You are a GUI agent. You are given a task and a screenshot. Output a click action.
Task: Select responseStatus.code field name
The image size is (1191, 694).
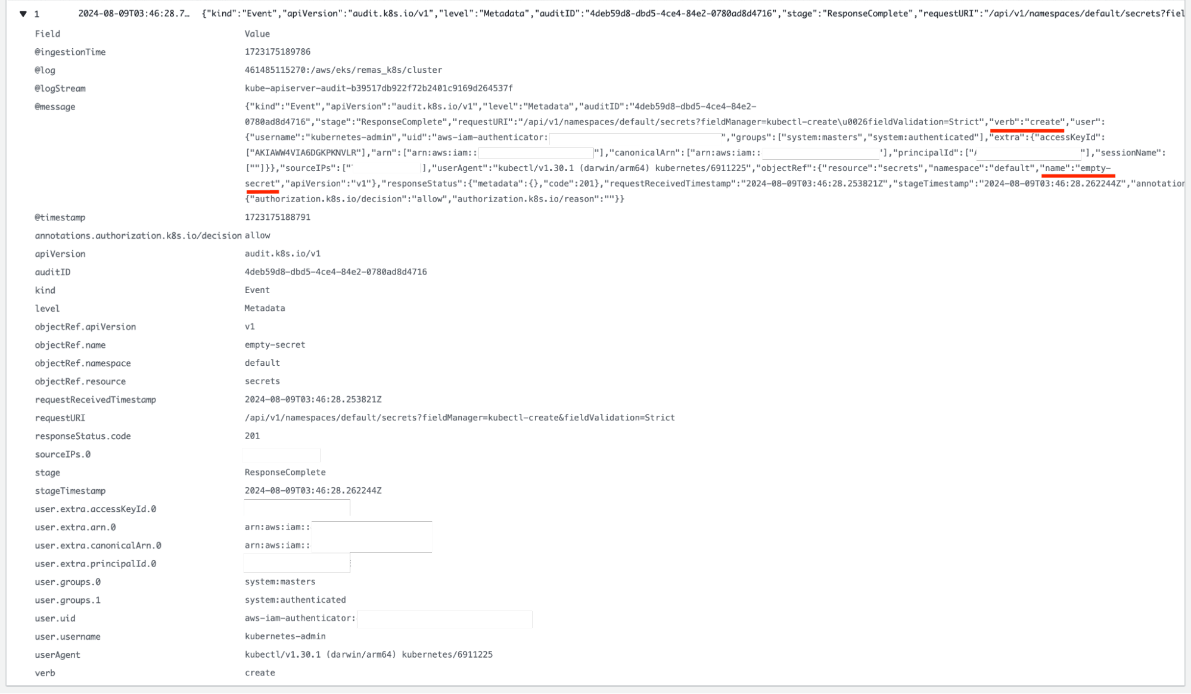tap(83, 437)
